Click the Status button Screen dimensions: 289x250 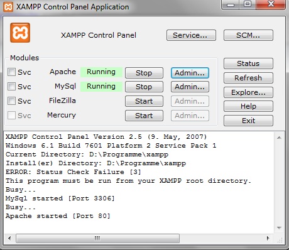(248, 63)
